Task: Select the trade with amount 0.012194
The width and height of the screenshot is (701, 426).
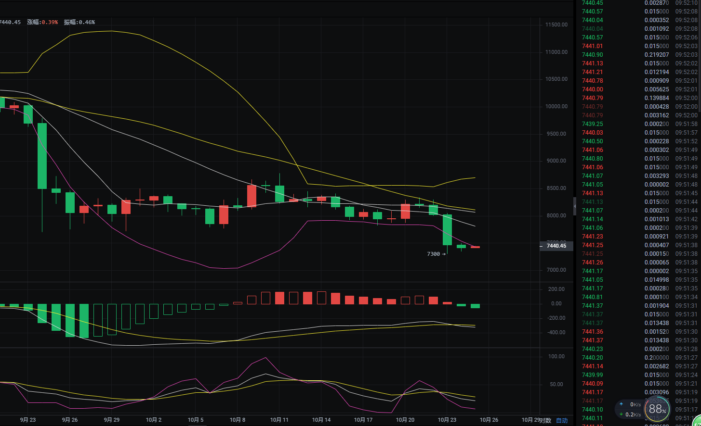Action: (639, 72)
